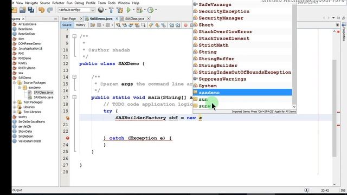Close the Projects panel tab

(23, 19)
